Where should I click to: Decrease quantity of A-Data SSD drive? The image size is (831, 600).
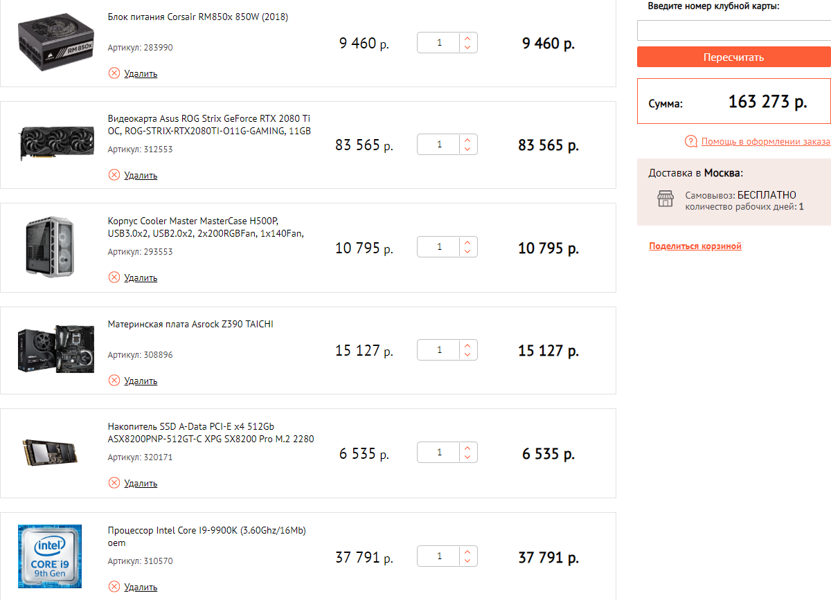tap(467, 457)
